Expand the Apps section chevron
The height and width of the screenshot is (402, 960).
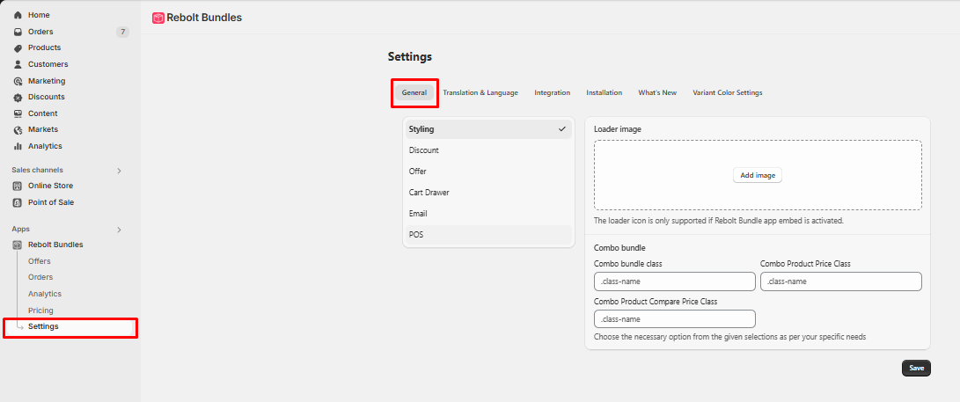pyautogui.click(x=120, y=230)
